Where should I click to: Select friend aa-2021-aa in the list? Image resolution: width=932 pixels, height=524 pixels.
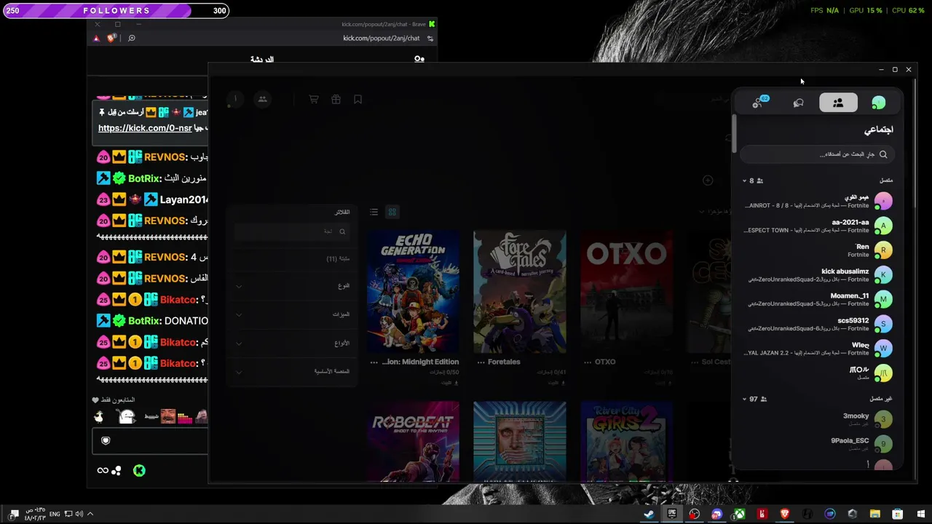pos(817,226)
